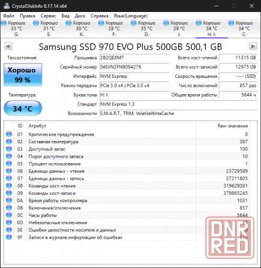Select drive K: at 30 °C

point(82,29)
